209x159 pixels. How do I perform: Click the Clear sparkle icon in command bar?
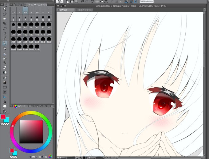pos(93,2)
